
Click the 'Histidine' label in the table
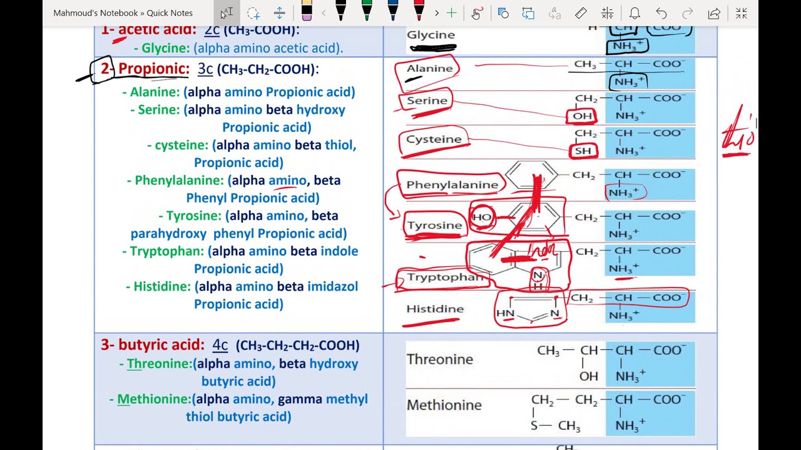click(x=435, y=309)
